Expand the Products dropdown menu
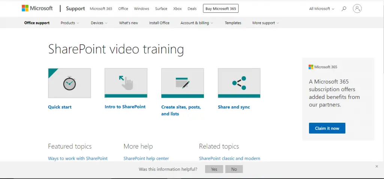This screenshot has width=384, height=179. coord(70,23)
